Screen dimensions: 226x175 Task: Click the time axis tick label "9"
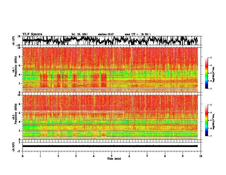click(x=183, y=156)
